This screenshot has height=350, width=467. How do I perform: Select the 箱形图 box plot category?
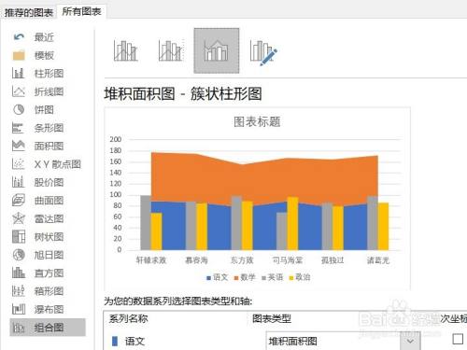pos(38,291)
